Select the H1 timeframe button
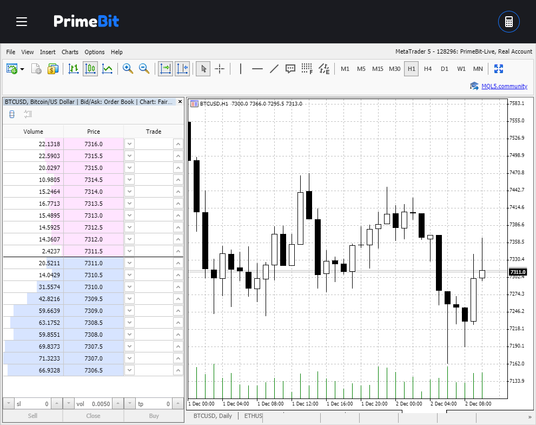The width and height of the screenshot is (536, 425). tap(411, 69)
